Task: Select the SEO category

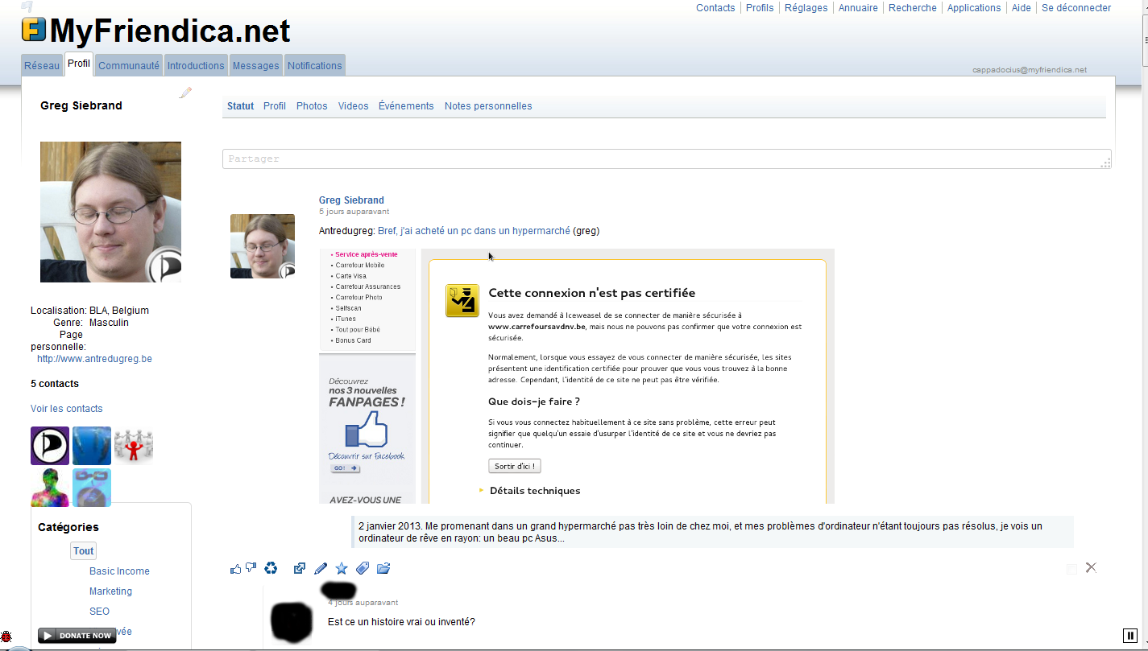Action: [x=99, y=612]
